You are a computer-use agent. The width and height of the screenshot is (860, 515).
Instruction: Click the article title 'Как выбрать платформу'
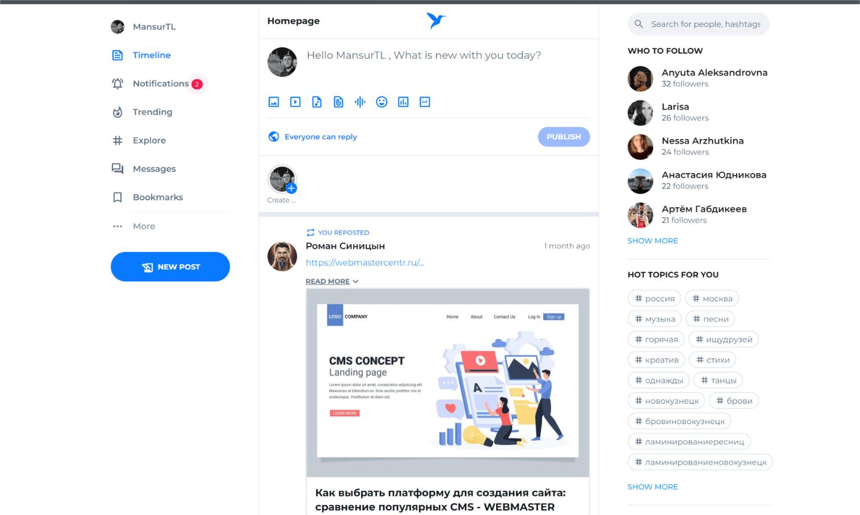[x=441, y=500]
